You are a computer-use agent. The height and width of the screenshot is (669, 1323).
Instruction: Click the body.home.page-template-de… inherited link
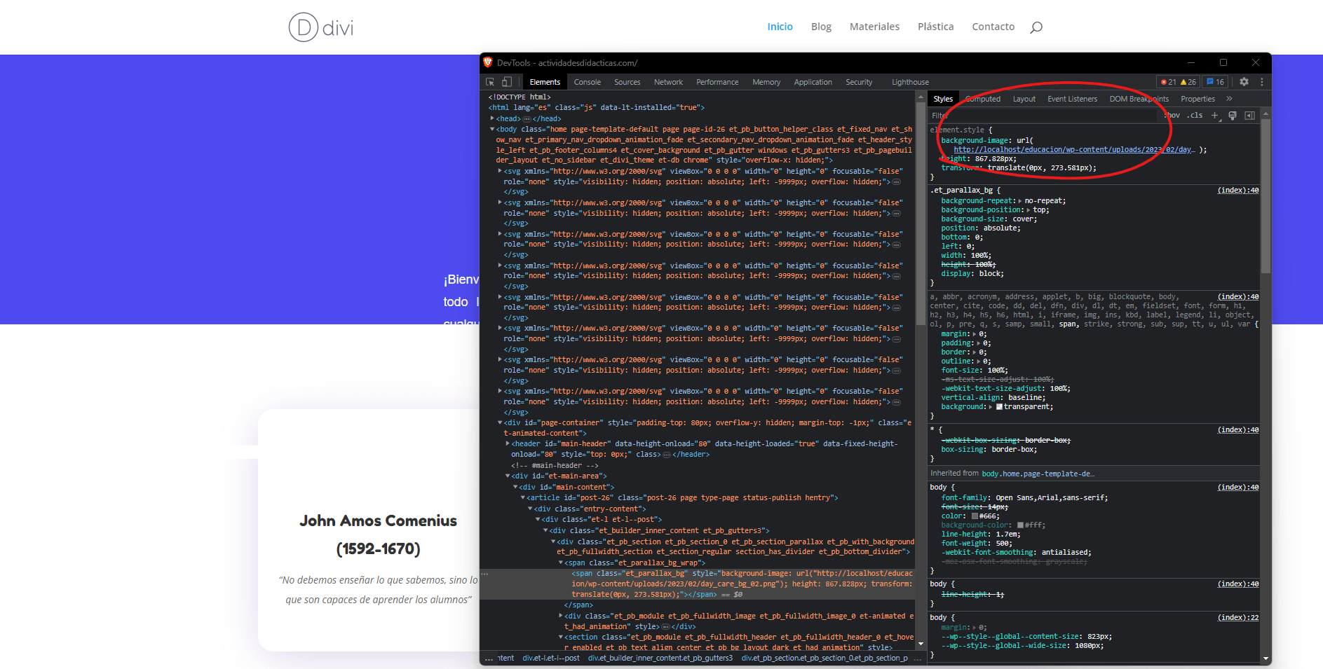1038,474
